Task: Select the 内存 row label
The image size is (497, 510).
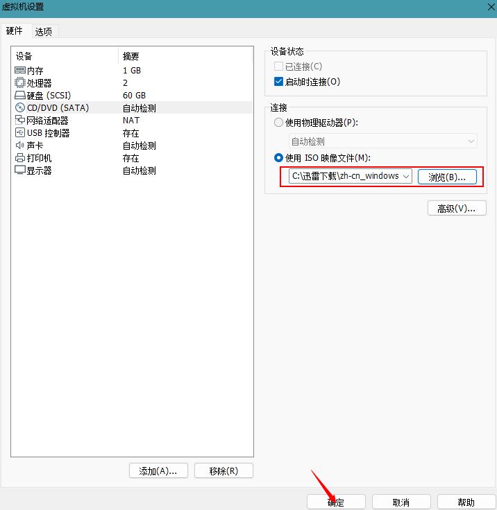Action: tap(35, 71)
